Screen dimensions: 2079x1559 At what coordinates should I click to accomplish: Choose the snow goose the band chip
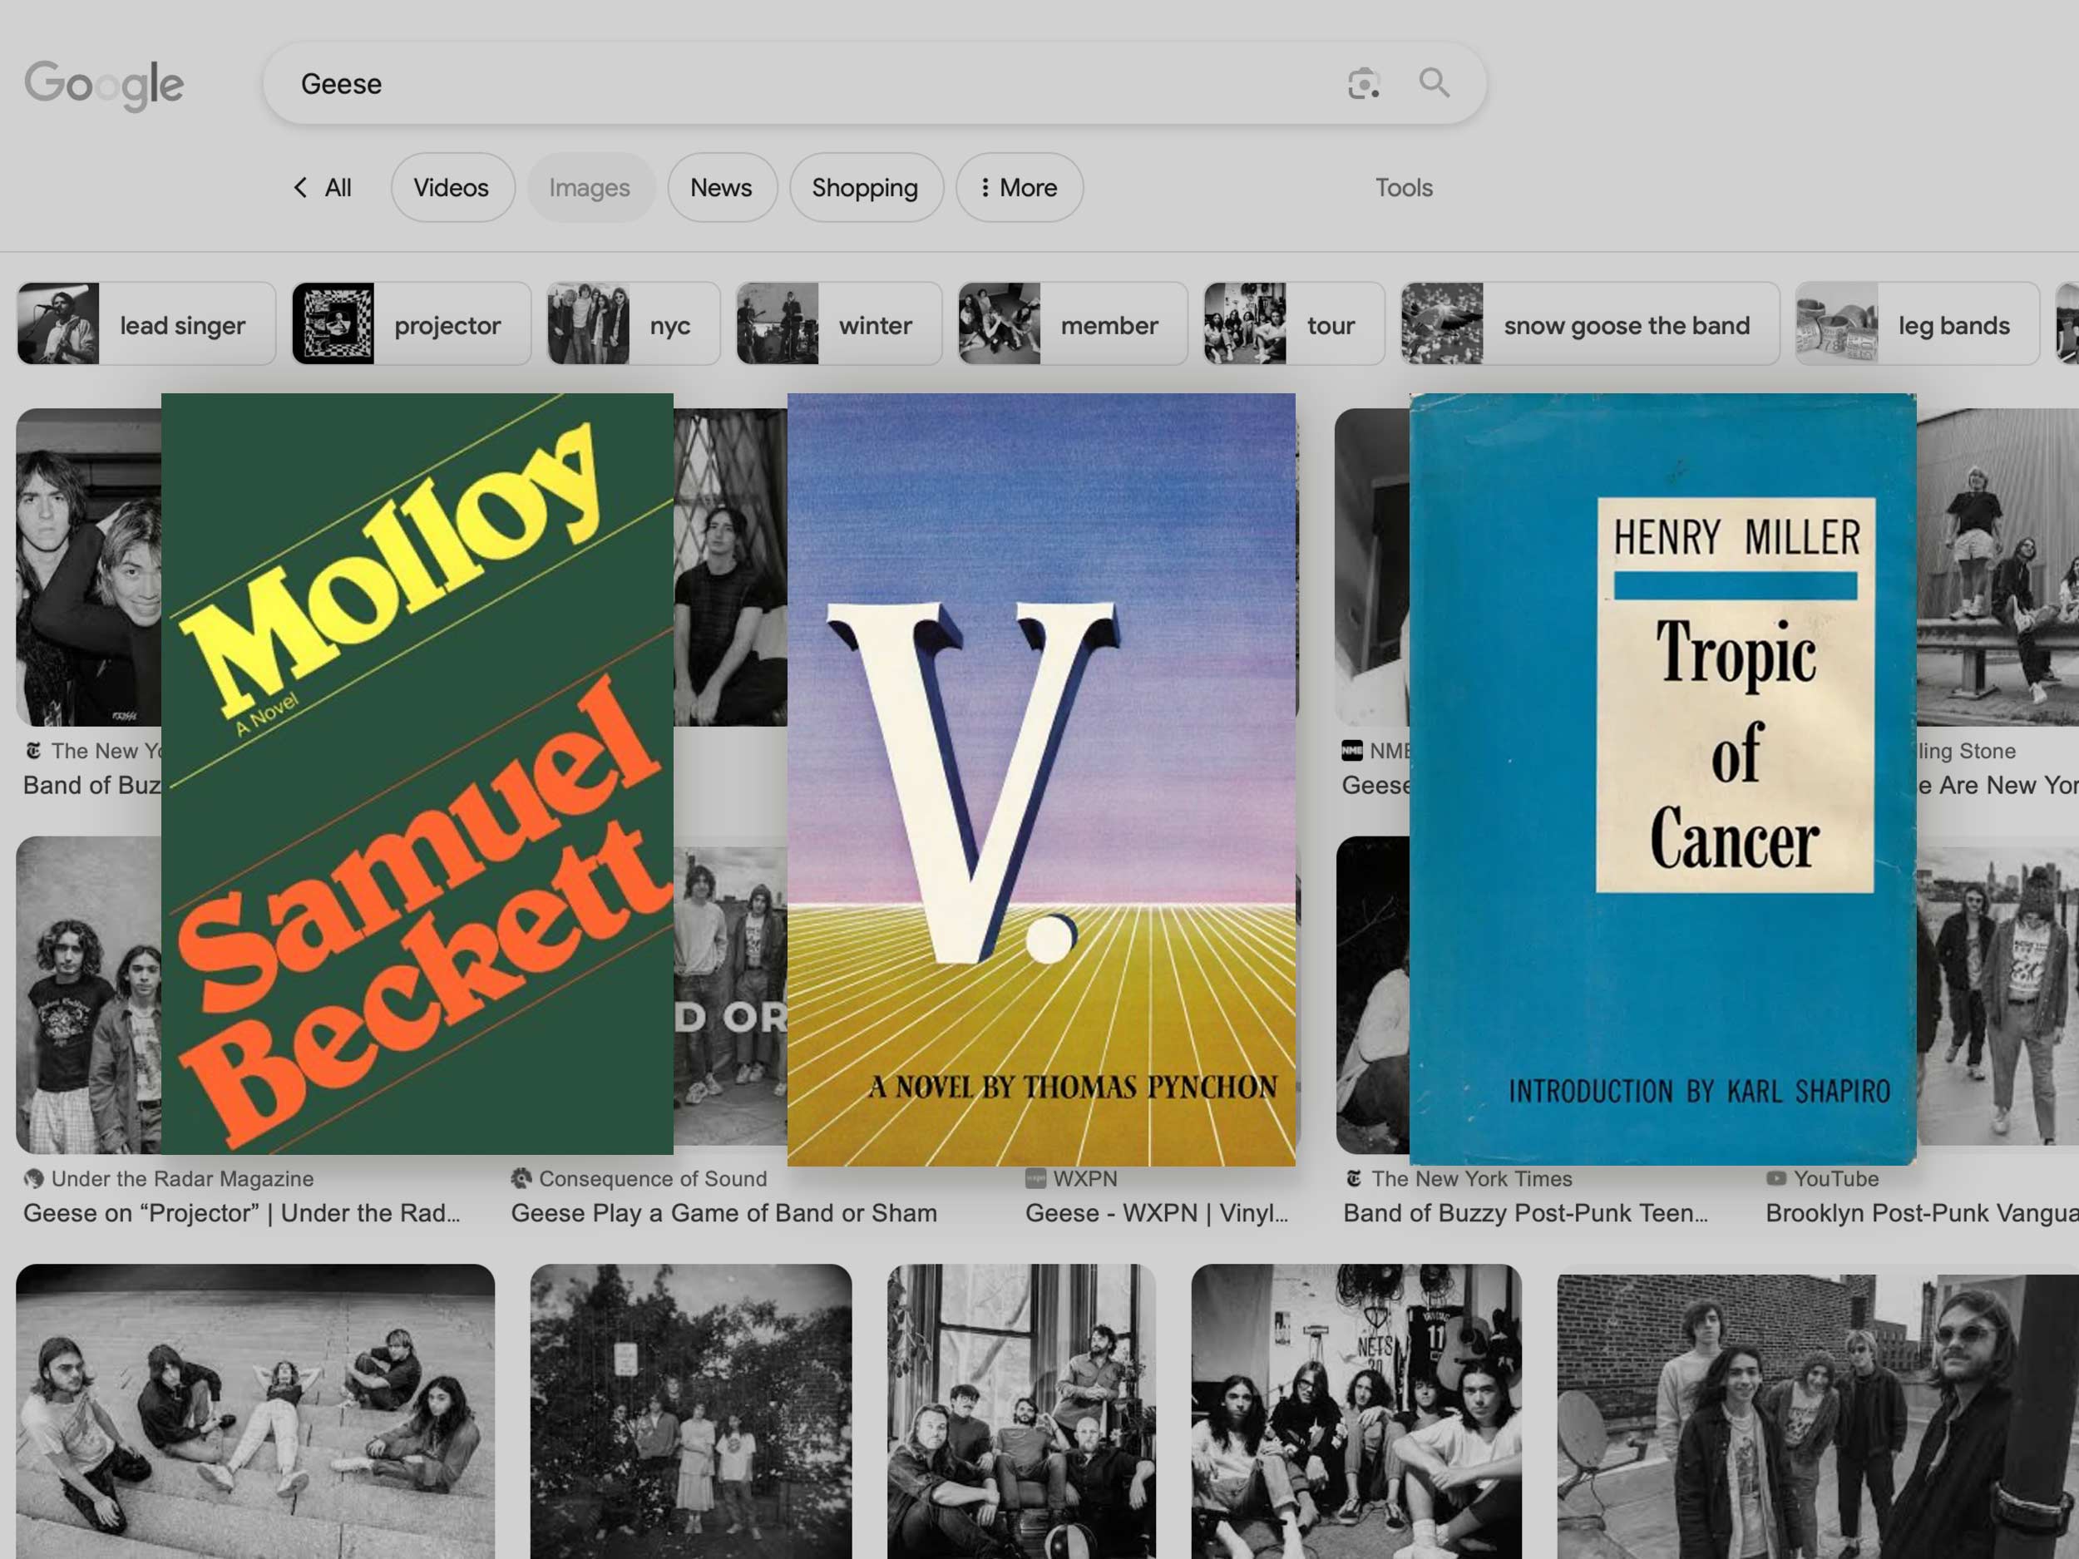(x=1590, y=324)
